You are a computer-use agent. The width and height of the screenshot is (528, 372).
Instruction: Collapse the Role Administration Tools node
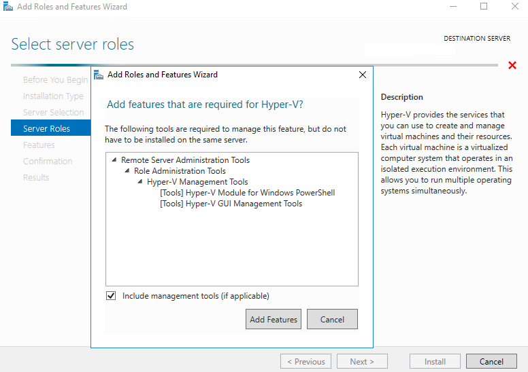pos(127,171)
